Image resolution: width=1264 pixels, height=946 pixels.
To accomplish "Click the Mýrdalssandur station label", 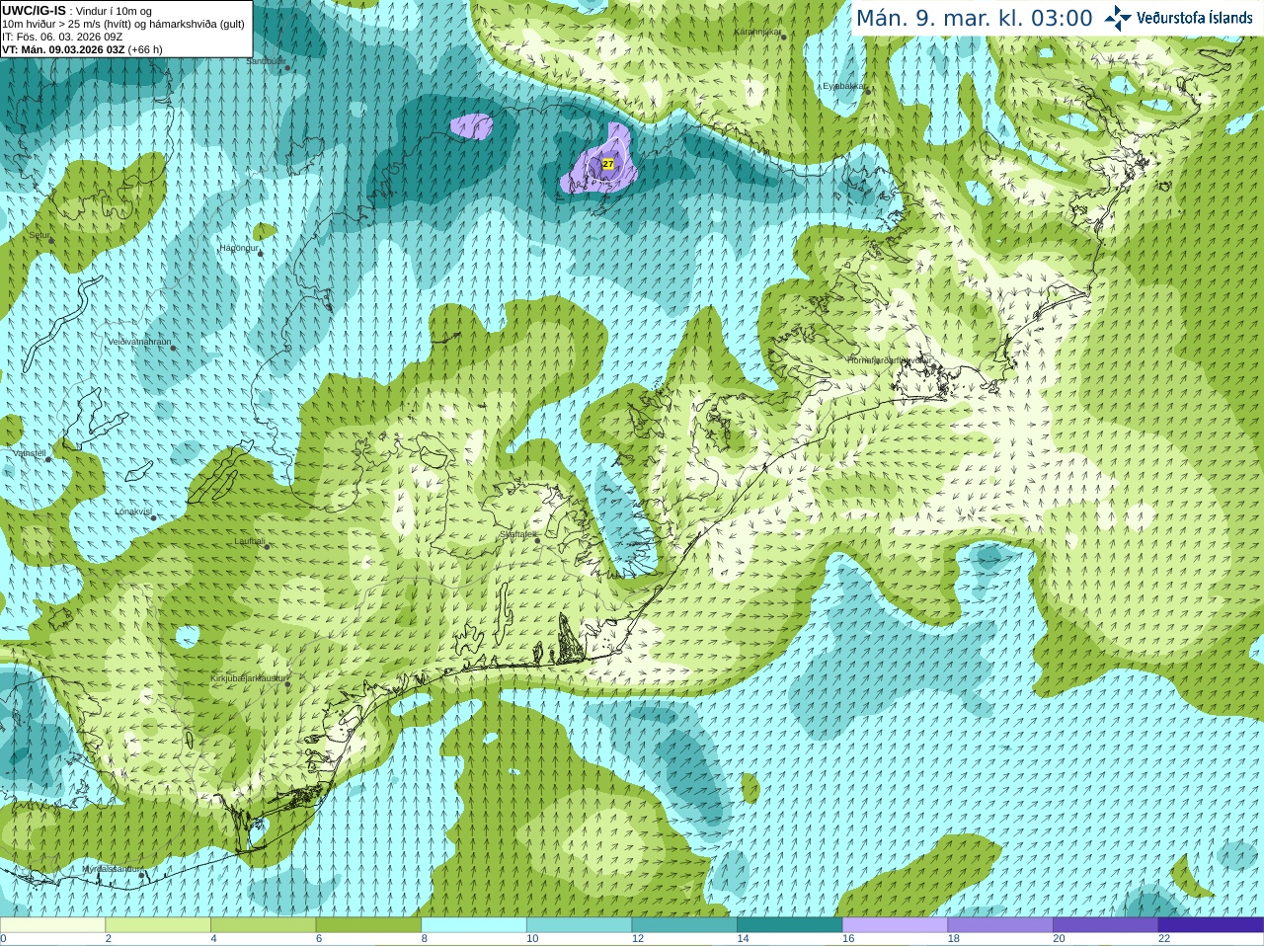I will (112, 868).
